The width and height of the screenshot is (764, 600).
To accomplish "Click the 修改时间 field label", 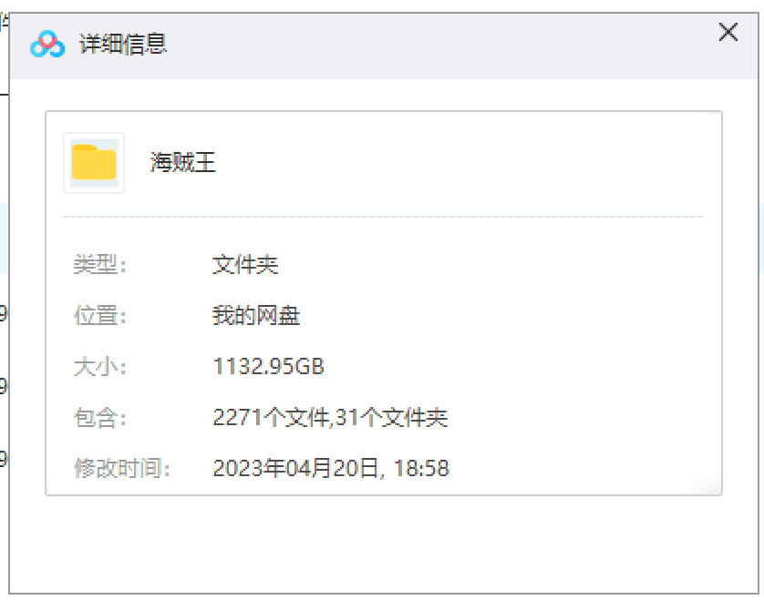I will (x=122, y=468).
